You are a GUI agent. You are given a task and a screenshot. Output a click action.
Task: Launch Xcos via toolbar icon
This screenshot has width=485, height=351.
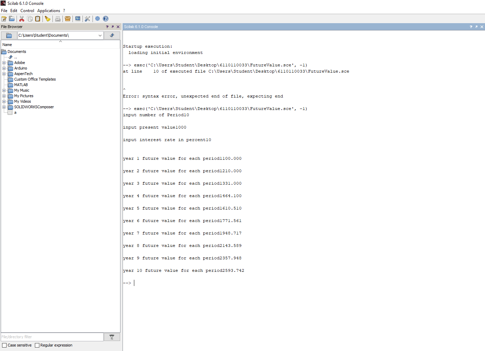(x=78, y=19)
